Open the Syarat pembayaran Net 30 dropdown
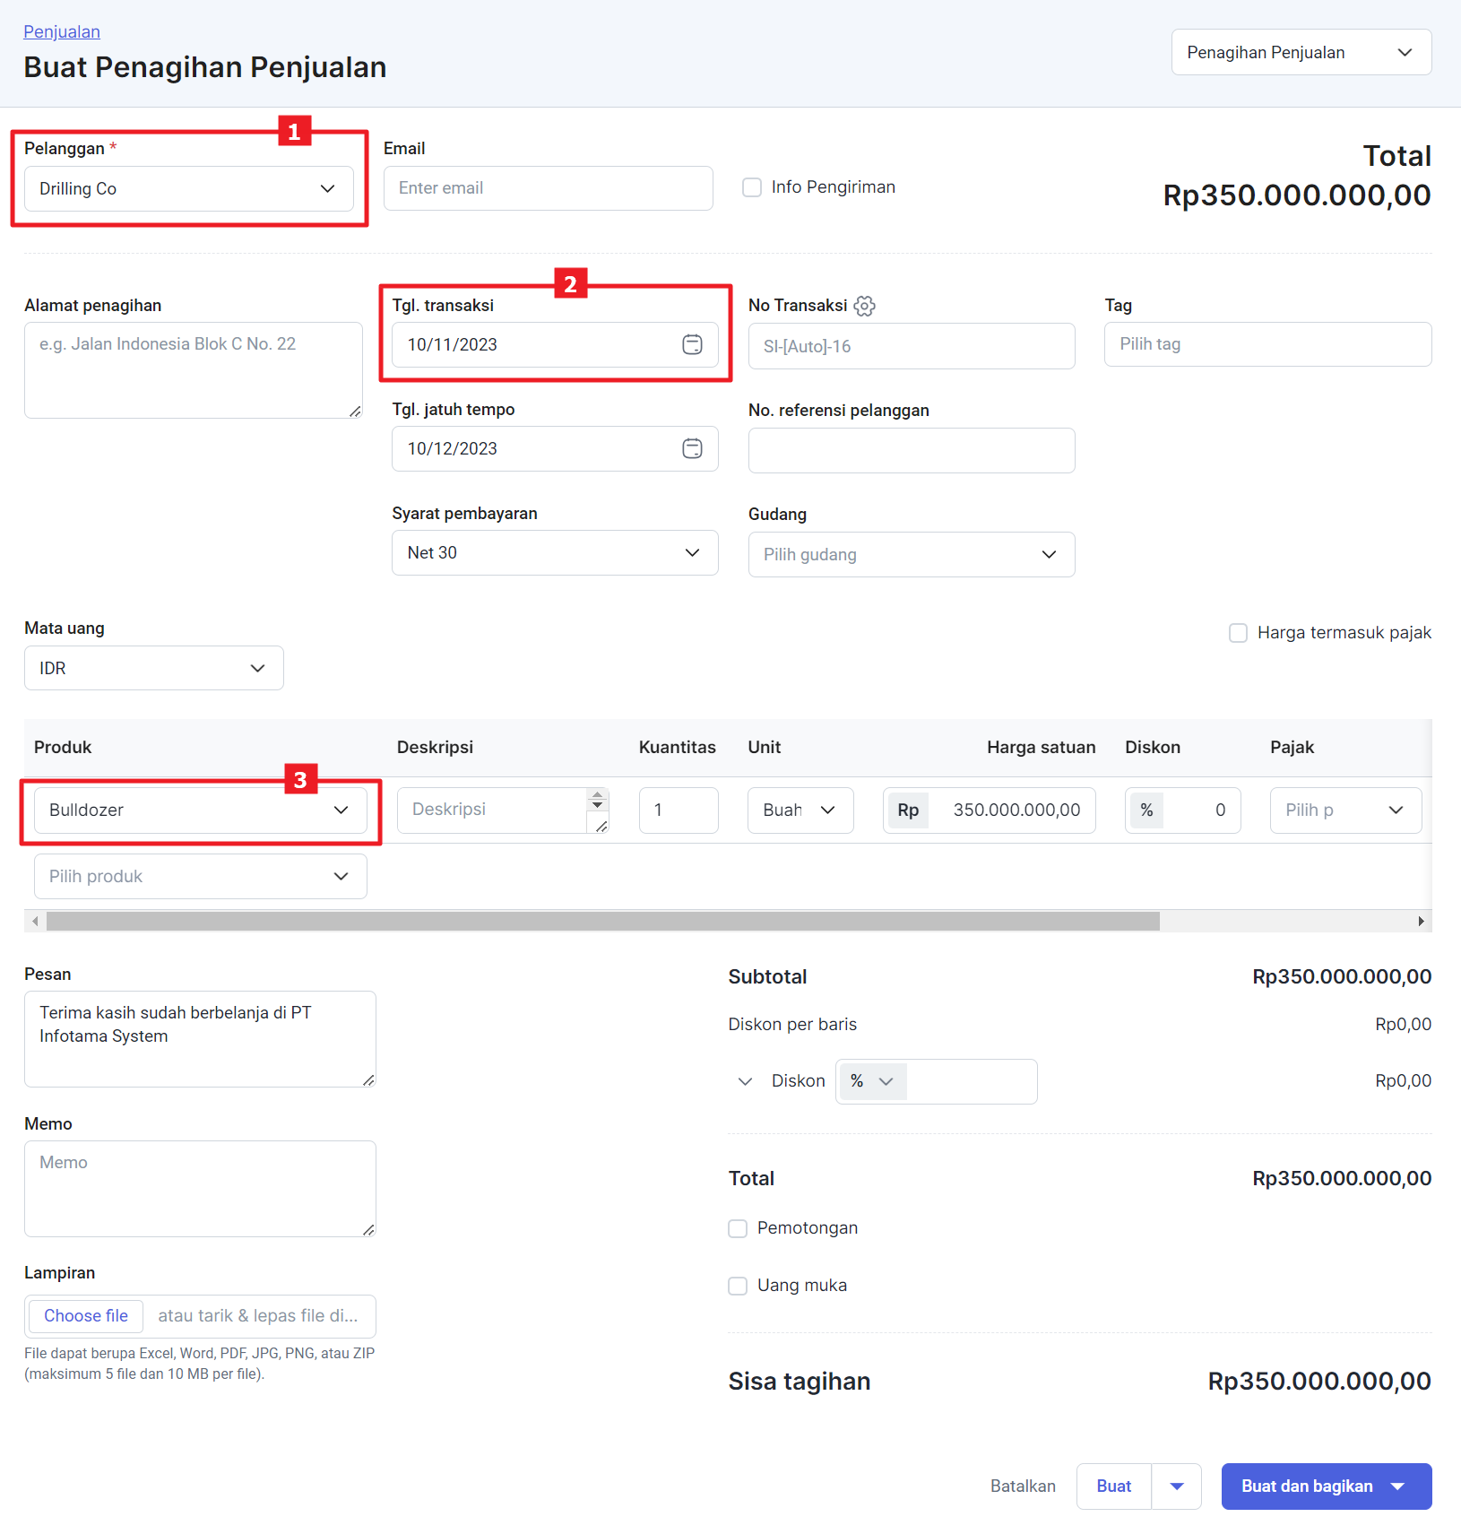The image size is (1461, 1534). click(x=554, y=553)
